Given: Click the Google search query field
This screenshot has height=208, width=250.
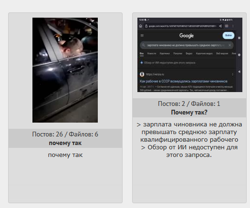Looking at the screenshot, I should click(x=187, y=45).
